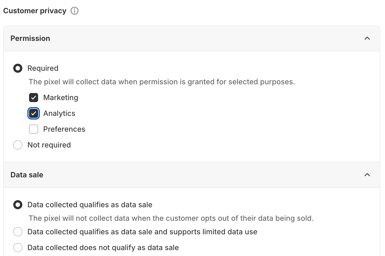Choose 'does not qualify as data sale' radio

[18, 248]
